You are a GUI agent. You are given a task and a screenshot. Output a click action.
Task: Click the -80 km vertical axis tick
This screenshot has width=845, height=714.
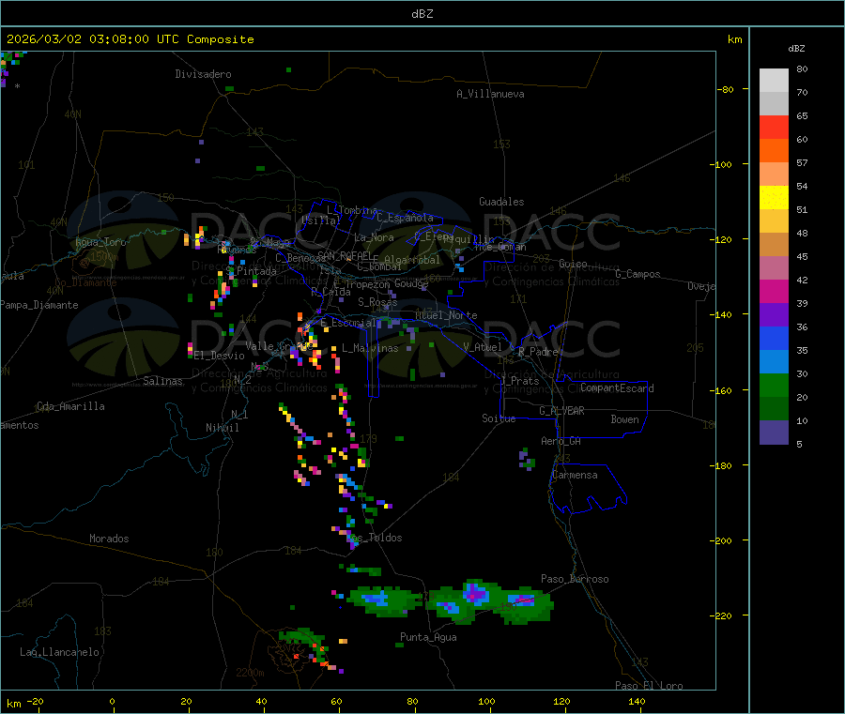(x=726, y=89)
